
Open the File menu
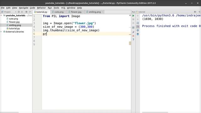coord(3,8)
